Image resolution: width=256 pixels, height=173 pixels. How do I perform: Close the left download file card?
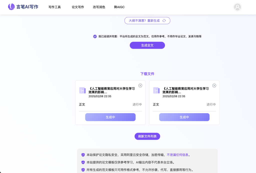140,86
